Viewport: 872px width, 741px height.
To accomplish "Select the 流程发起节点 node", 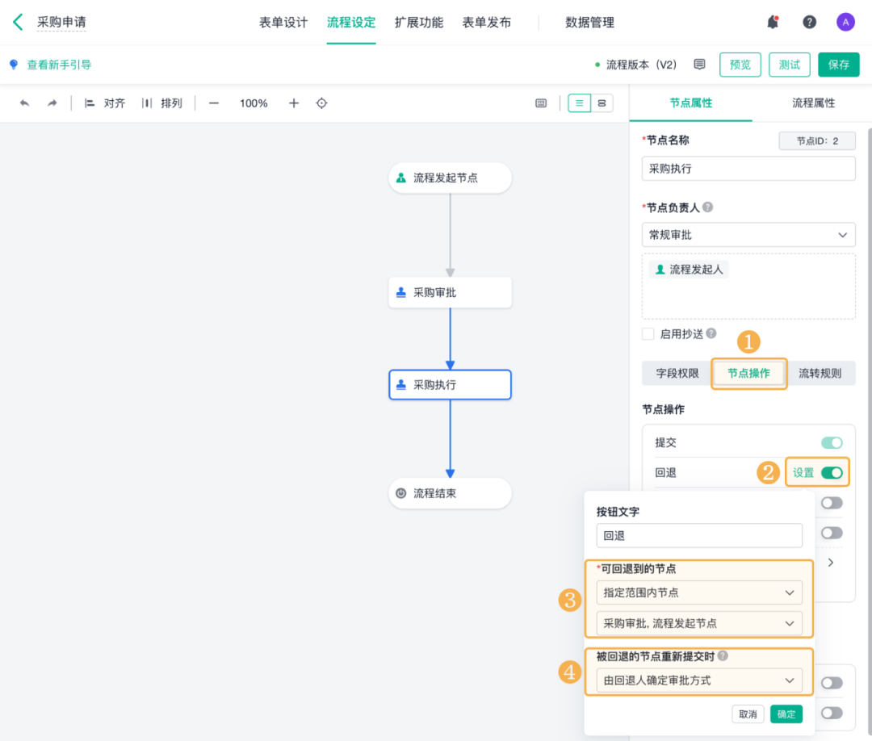I will pos(450,178).
